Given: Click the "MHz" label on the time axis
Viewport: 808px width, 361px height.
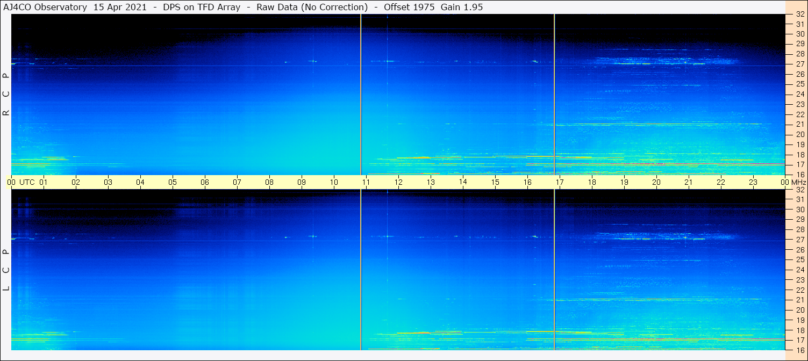Looking at the screenshot, I should (798, 182).
